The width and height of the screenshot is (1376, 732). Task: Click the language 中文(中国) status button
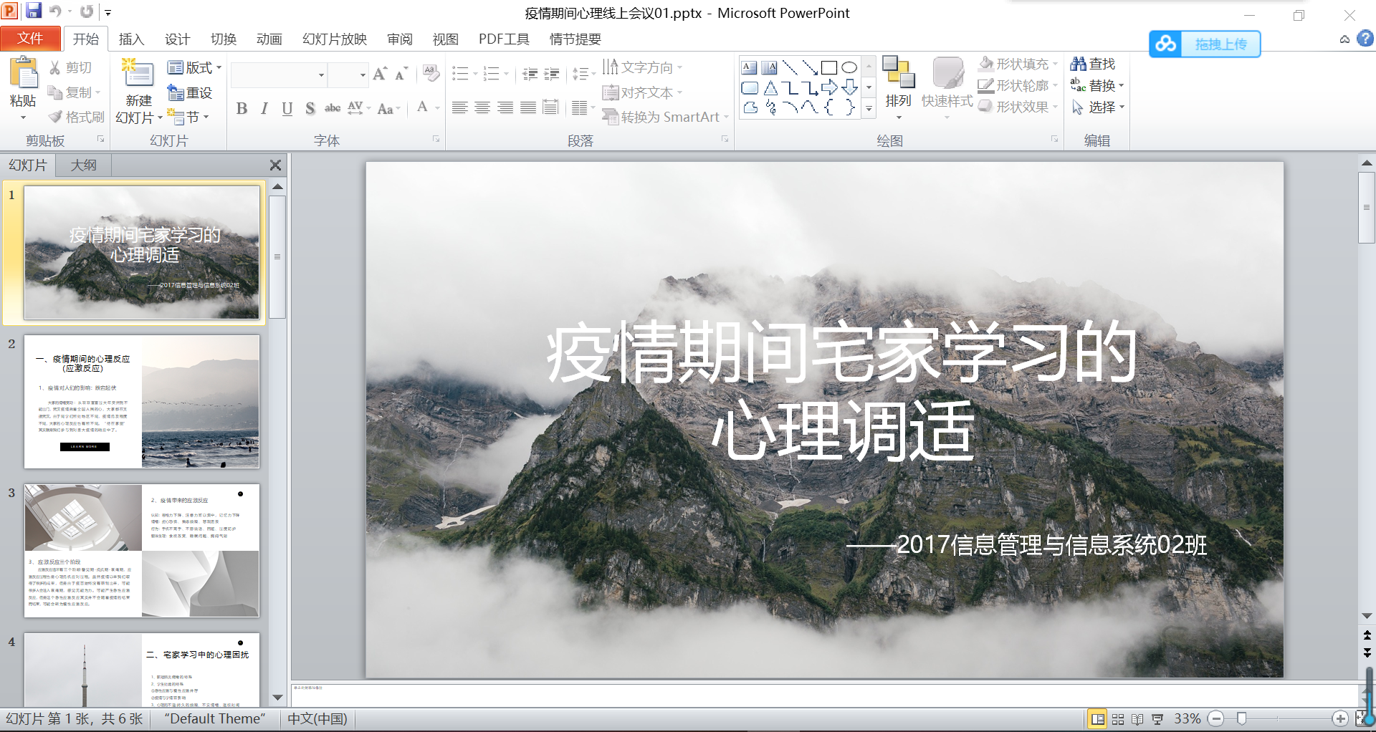click(x=317, y=718)
